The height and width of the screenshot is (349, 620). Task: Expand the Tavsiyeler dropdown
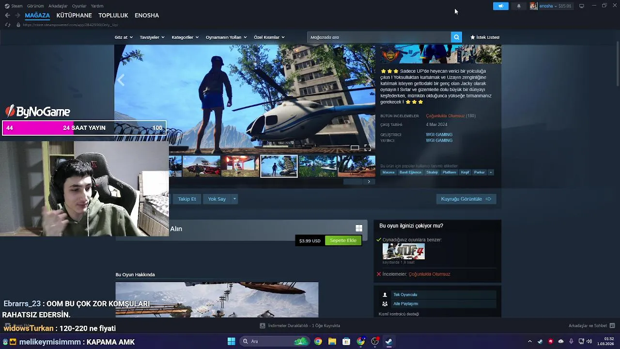152,37
